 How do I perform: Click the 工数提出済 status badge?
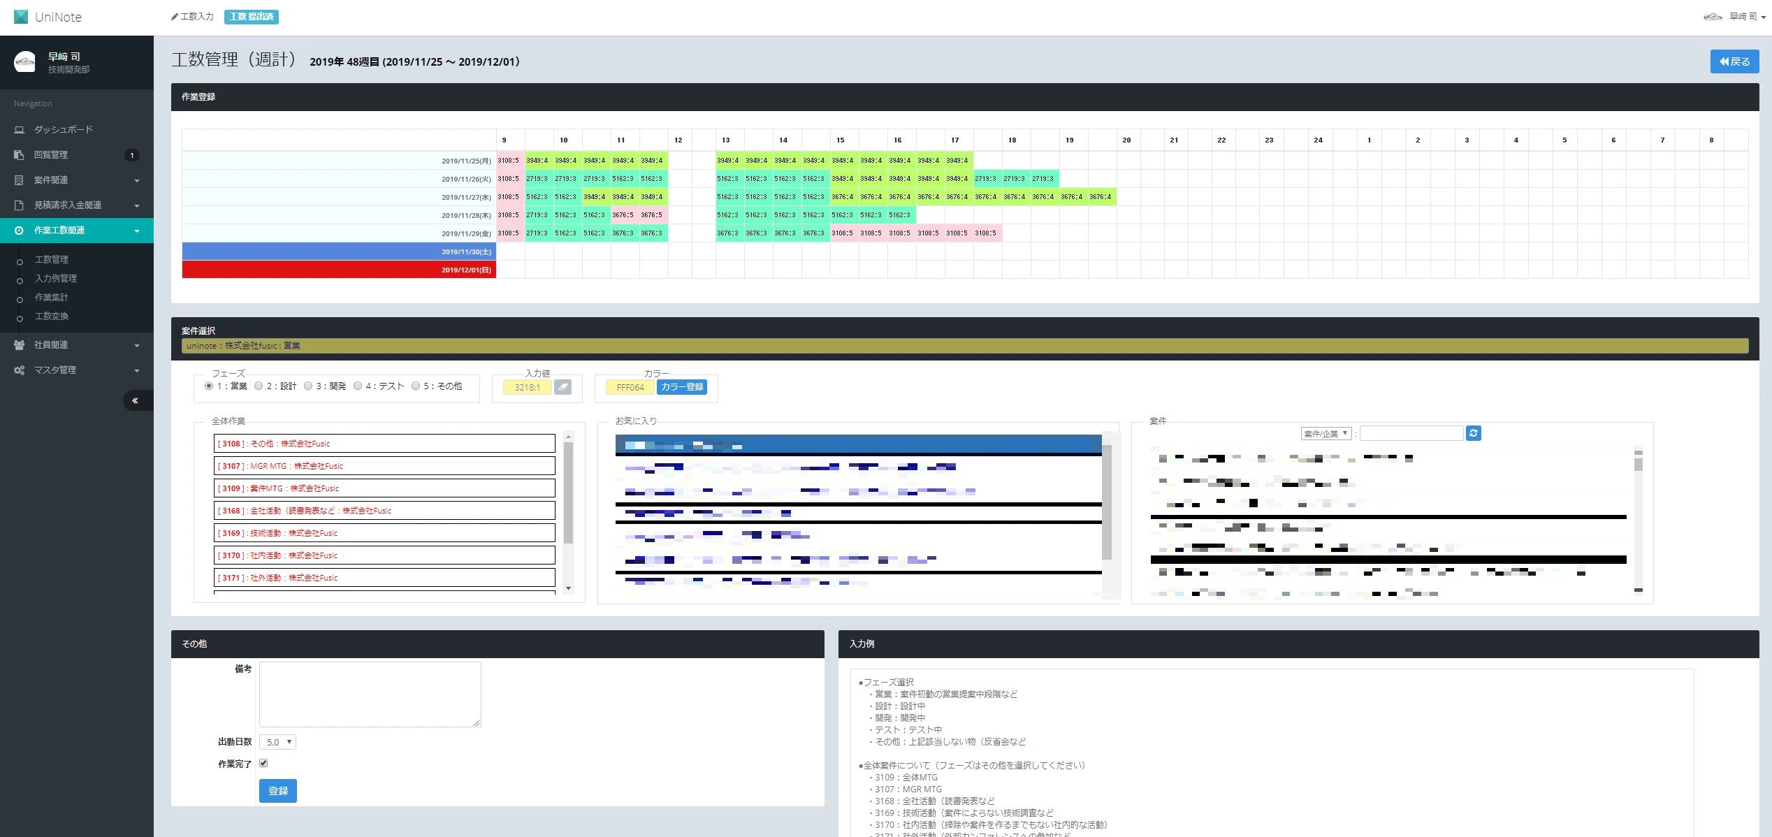click(252, 17)
